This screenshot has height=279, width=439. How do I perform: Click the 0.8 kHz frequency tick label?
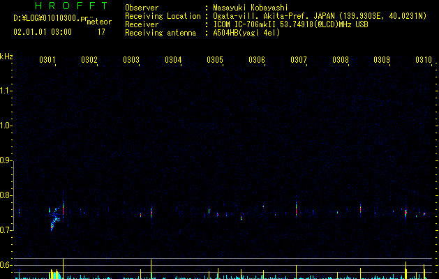point(5,195)
